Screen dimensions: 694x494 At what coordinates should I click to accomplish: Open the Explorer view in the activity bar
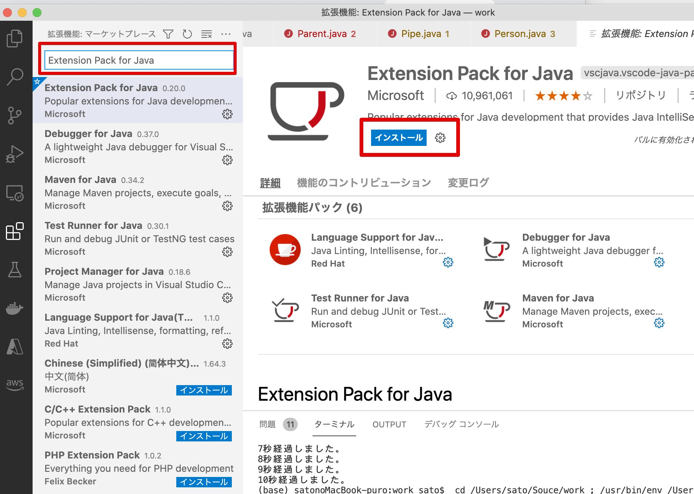15,38
